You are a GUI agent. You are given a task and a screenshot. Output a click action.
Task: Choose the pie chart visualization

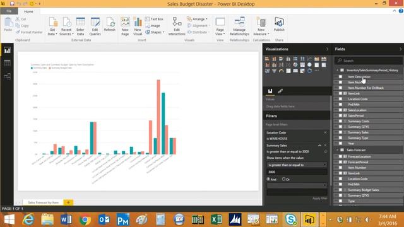pos(295,65)
